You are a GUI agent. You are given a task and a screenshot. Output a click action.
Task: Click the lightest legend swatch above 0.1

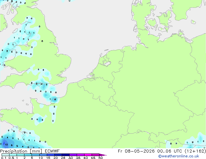coord(6,155)
